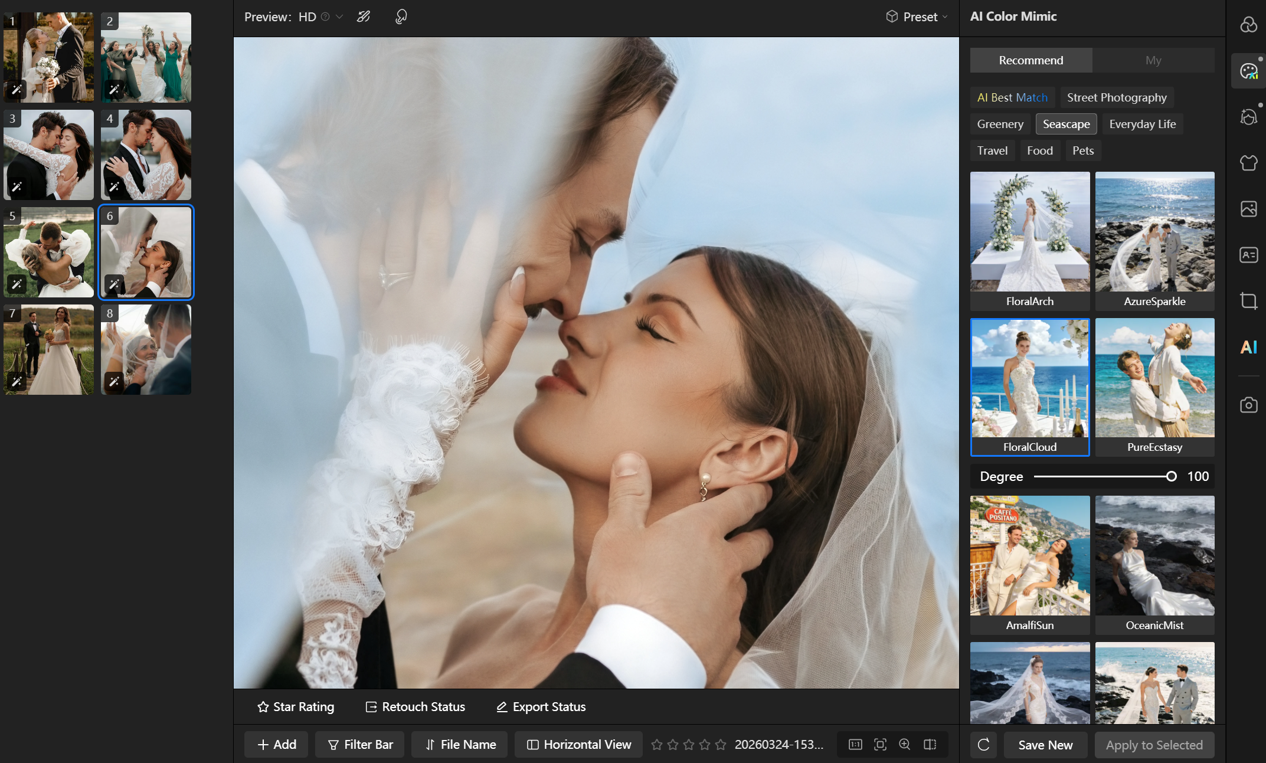Click the zoom in magnifier icon
This screenshot has height=763, width=1266.
[x=904, y=744]
